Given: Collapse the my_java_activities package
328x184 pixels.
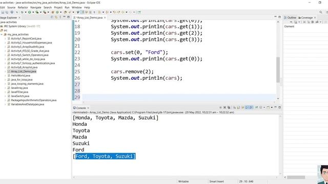Looking at the screenshot, I should (x=2, y=34).
